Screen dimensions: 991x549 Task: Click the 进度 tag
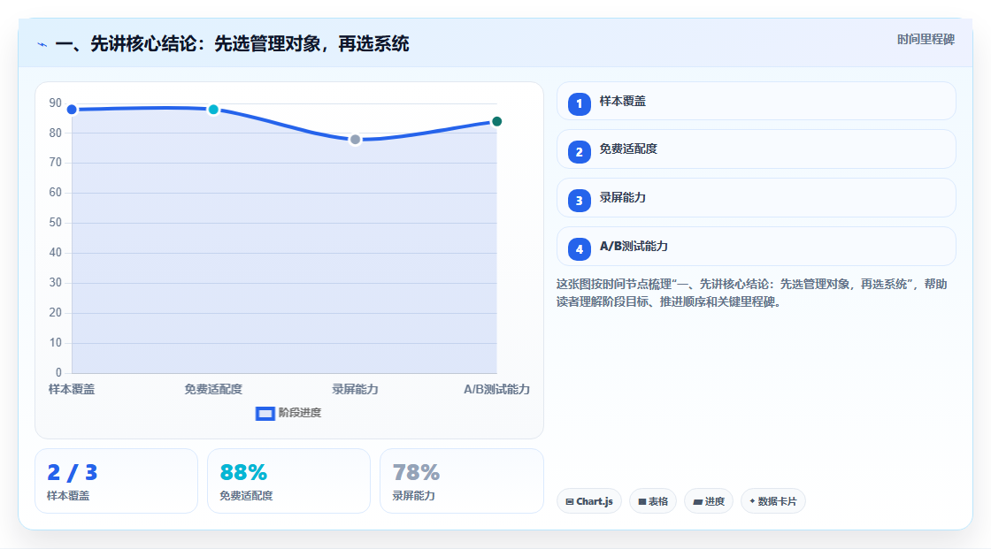pyautogui.click(x=709, y=501)
